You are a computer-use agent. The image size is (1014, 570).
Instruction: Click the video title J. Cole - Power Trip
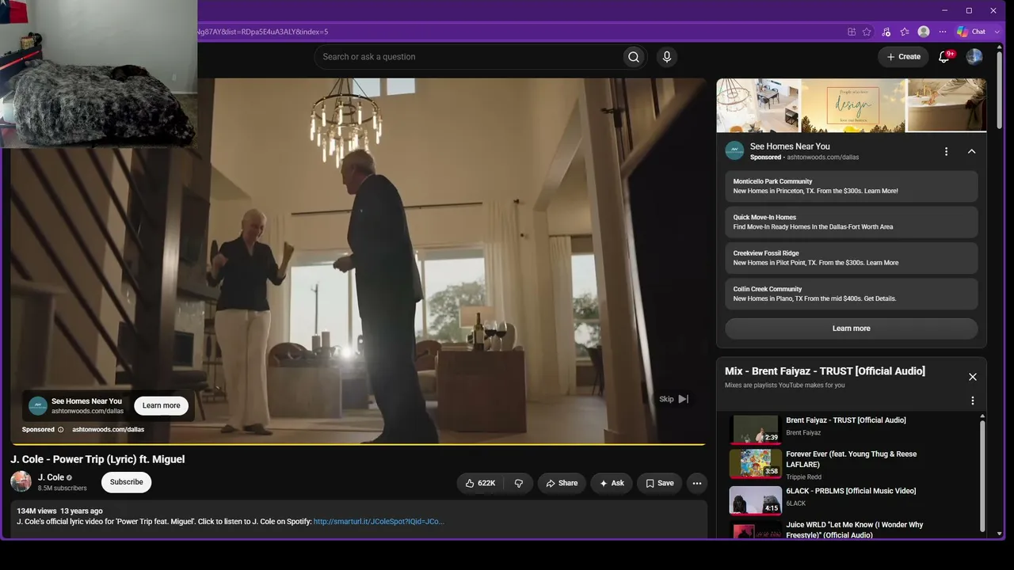pos(97,459)
